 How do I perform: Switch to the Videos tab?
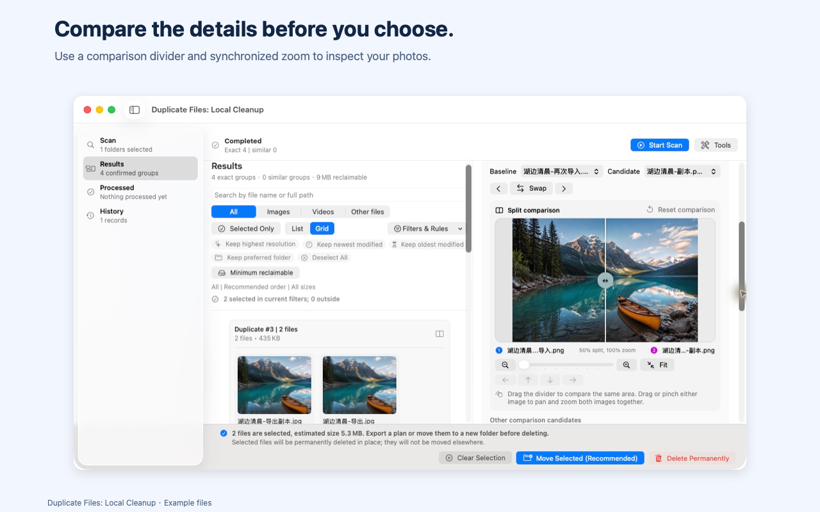tap(323, 212)
